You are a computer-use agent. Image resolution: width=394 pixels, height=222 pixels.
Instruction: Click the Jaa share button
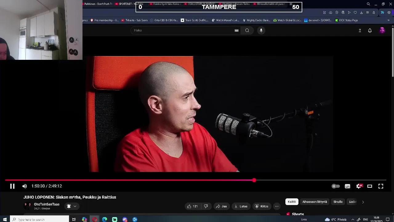(x=221, y=206)
